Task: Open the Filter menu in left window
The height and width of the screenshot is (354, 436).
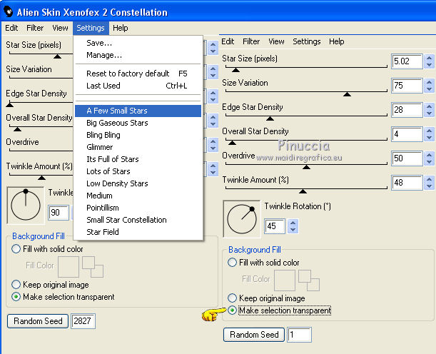Action: tap(35, 28)
